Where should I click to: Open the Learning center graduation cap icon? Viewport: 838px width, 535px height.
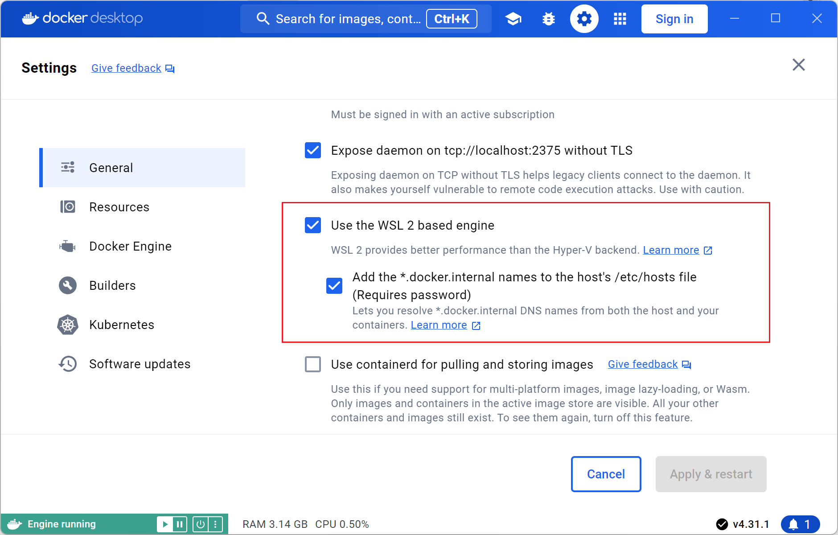(513, 19)
